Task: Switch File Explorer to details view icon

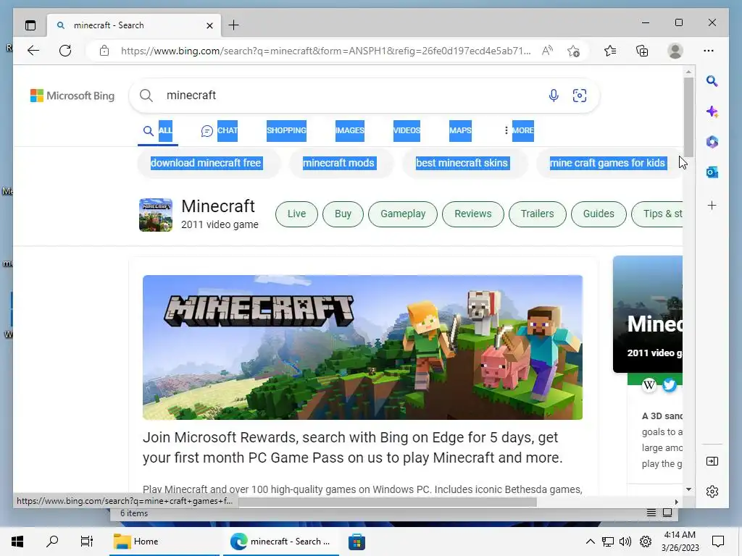Action: [651, 513]
